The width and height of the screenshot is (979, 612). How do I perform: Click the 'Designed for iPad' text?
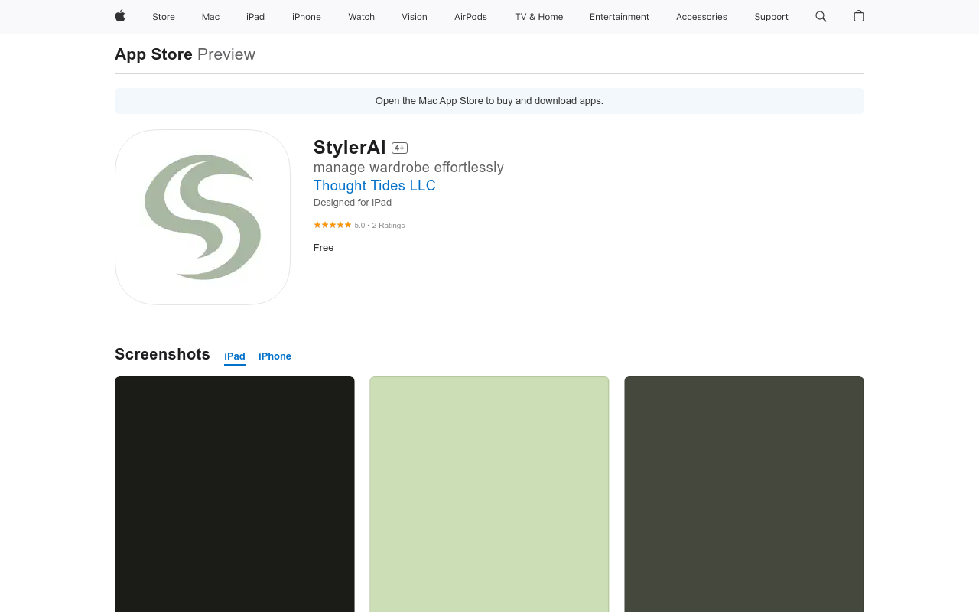353,203
